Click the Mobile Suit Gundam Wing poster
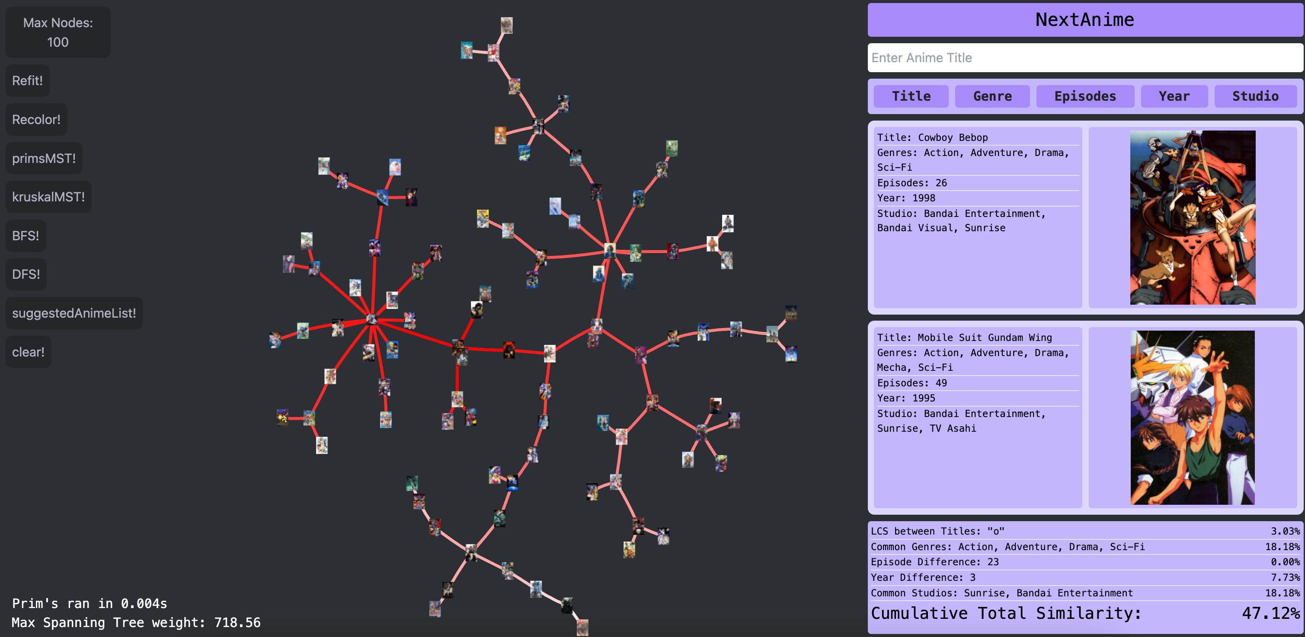 coord(1192,417)
